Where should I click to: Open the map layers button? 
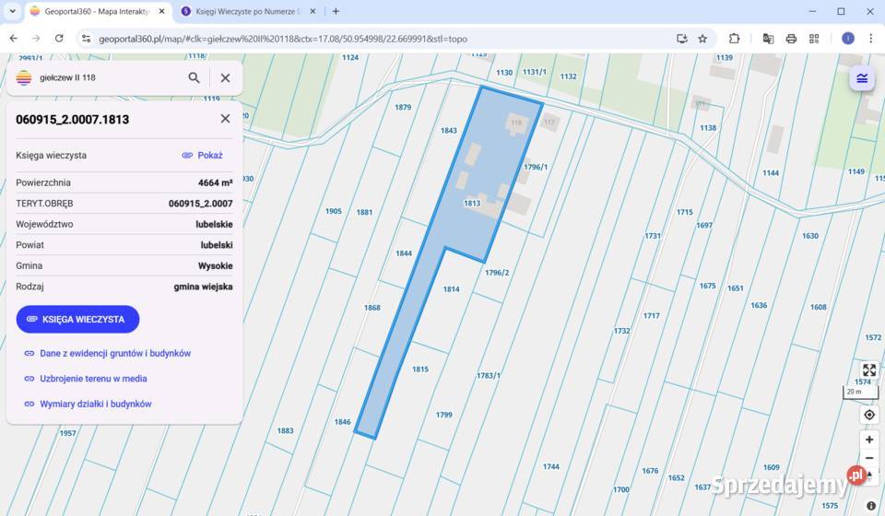click(862, 77)
